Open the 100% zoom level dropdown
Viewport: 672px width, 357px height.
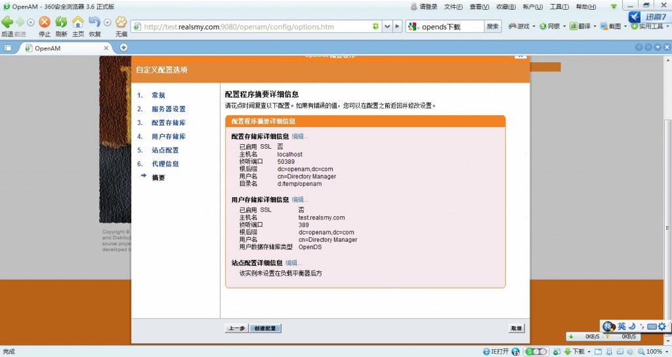coord(653,352)
